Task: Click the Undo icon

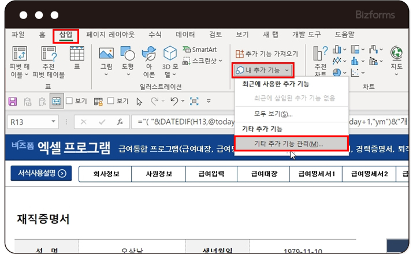Action: coord(174,101)
